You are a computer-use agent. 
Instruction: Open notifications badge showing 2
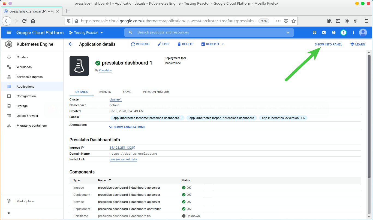[x=344, y=32]
